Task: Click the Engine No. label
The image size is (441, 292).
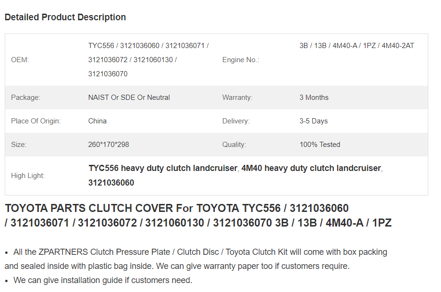Action: pyautogui.click(x=240, y=60)
